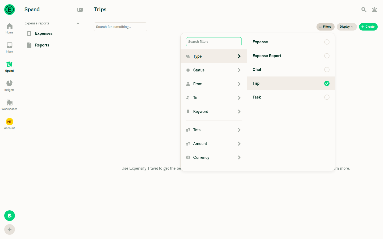Expand the Total filter chevron
The height and width of the screenshot is (239, 383).
click(239, 130)
